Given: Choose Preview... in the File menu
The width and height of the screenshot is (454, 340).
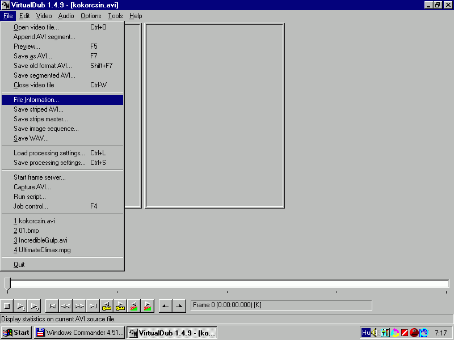Looking at the screenshot, I should [62, 46].
